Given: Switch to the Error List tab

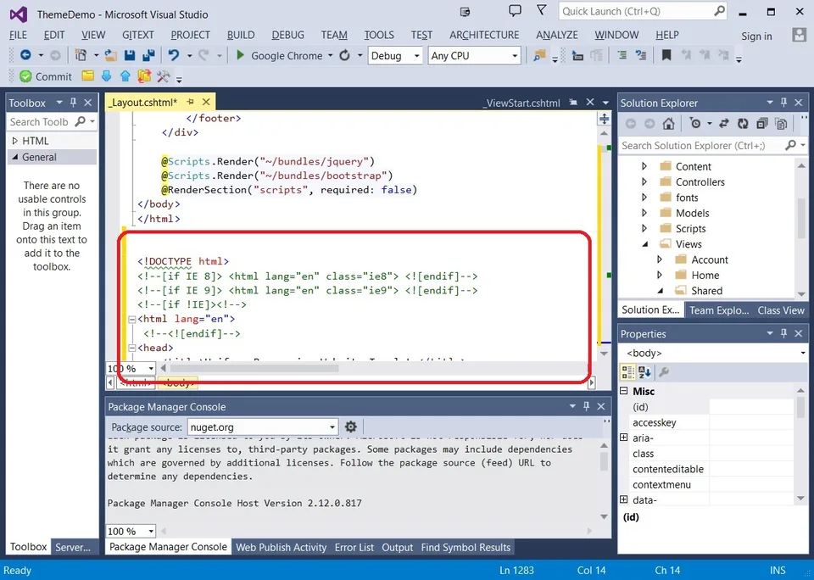Looking at the screenshot, I should coord(354,547).
